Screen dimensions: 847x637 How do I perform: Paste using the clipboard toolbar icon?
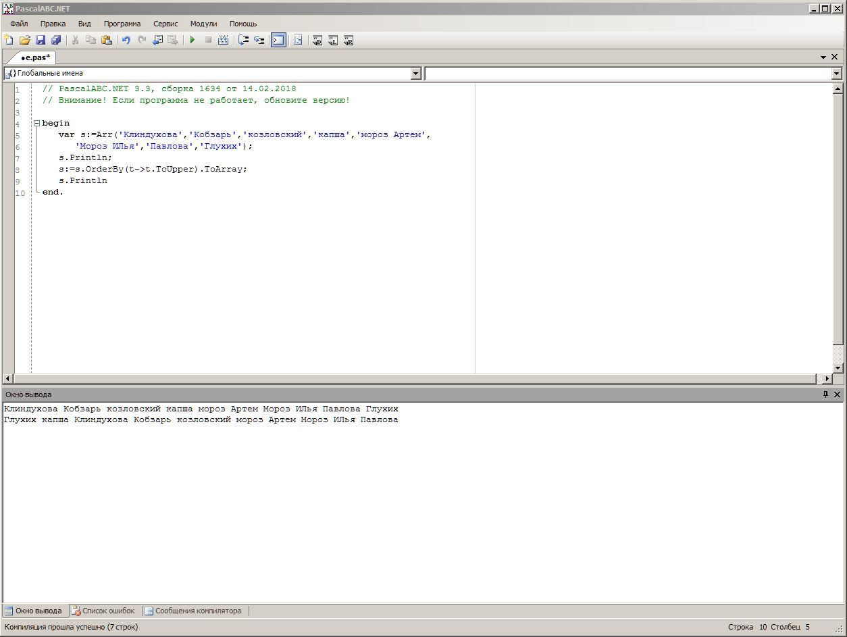tap(107, 41)
